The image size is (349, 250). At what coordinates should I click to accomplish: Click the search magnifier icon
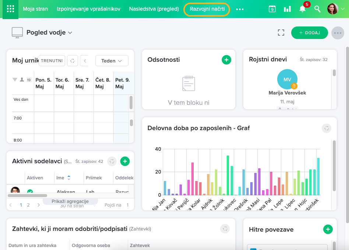click(317, 9)
